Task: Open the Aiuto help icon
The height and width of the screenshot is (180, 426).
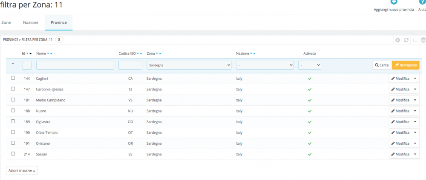Action: 423,2
